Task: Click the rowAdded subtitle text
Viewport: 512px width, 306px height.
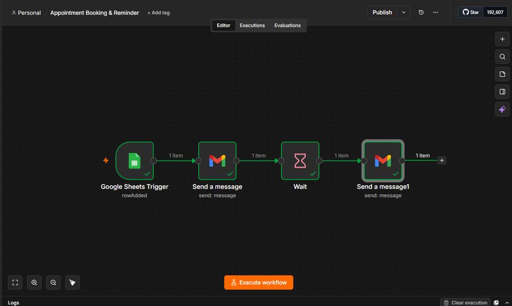Action: pyautogui.click(x=134, y=195)
